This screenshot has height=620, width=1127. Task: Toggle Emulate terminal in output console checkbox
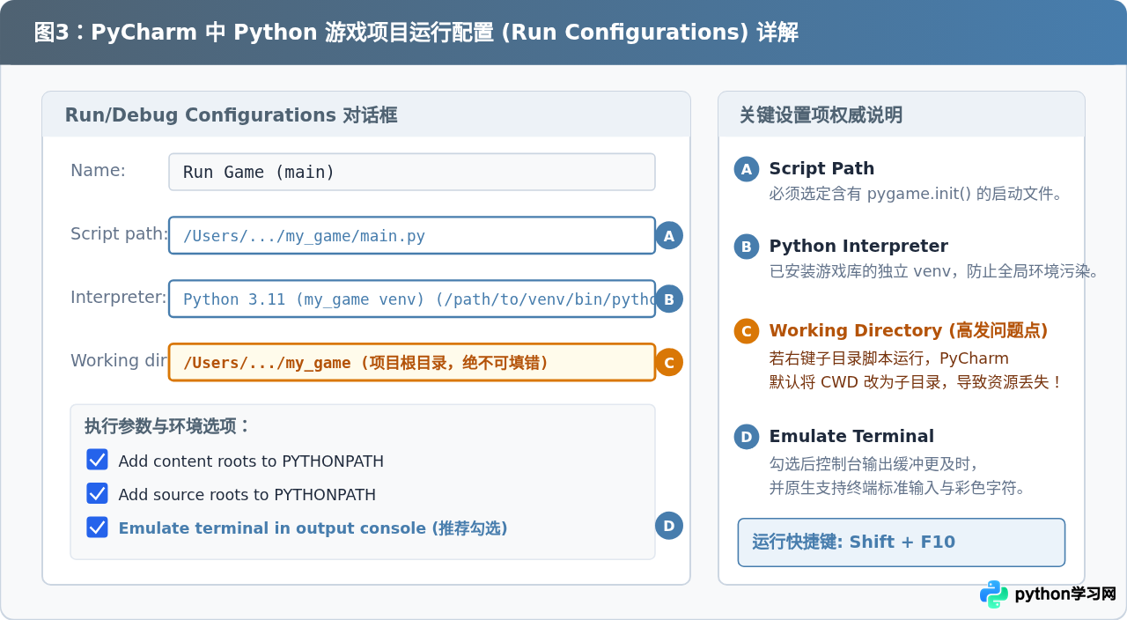pos(97,527)
